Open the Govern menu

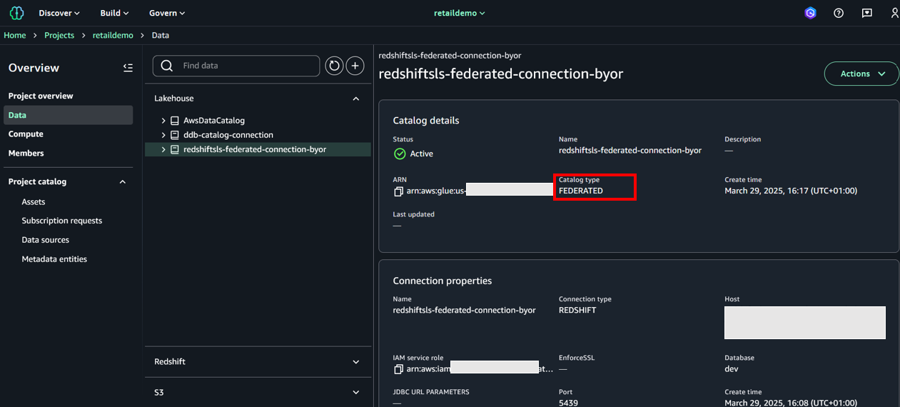167,13
